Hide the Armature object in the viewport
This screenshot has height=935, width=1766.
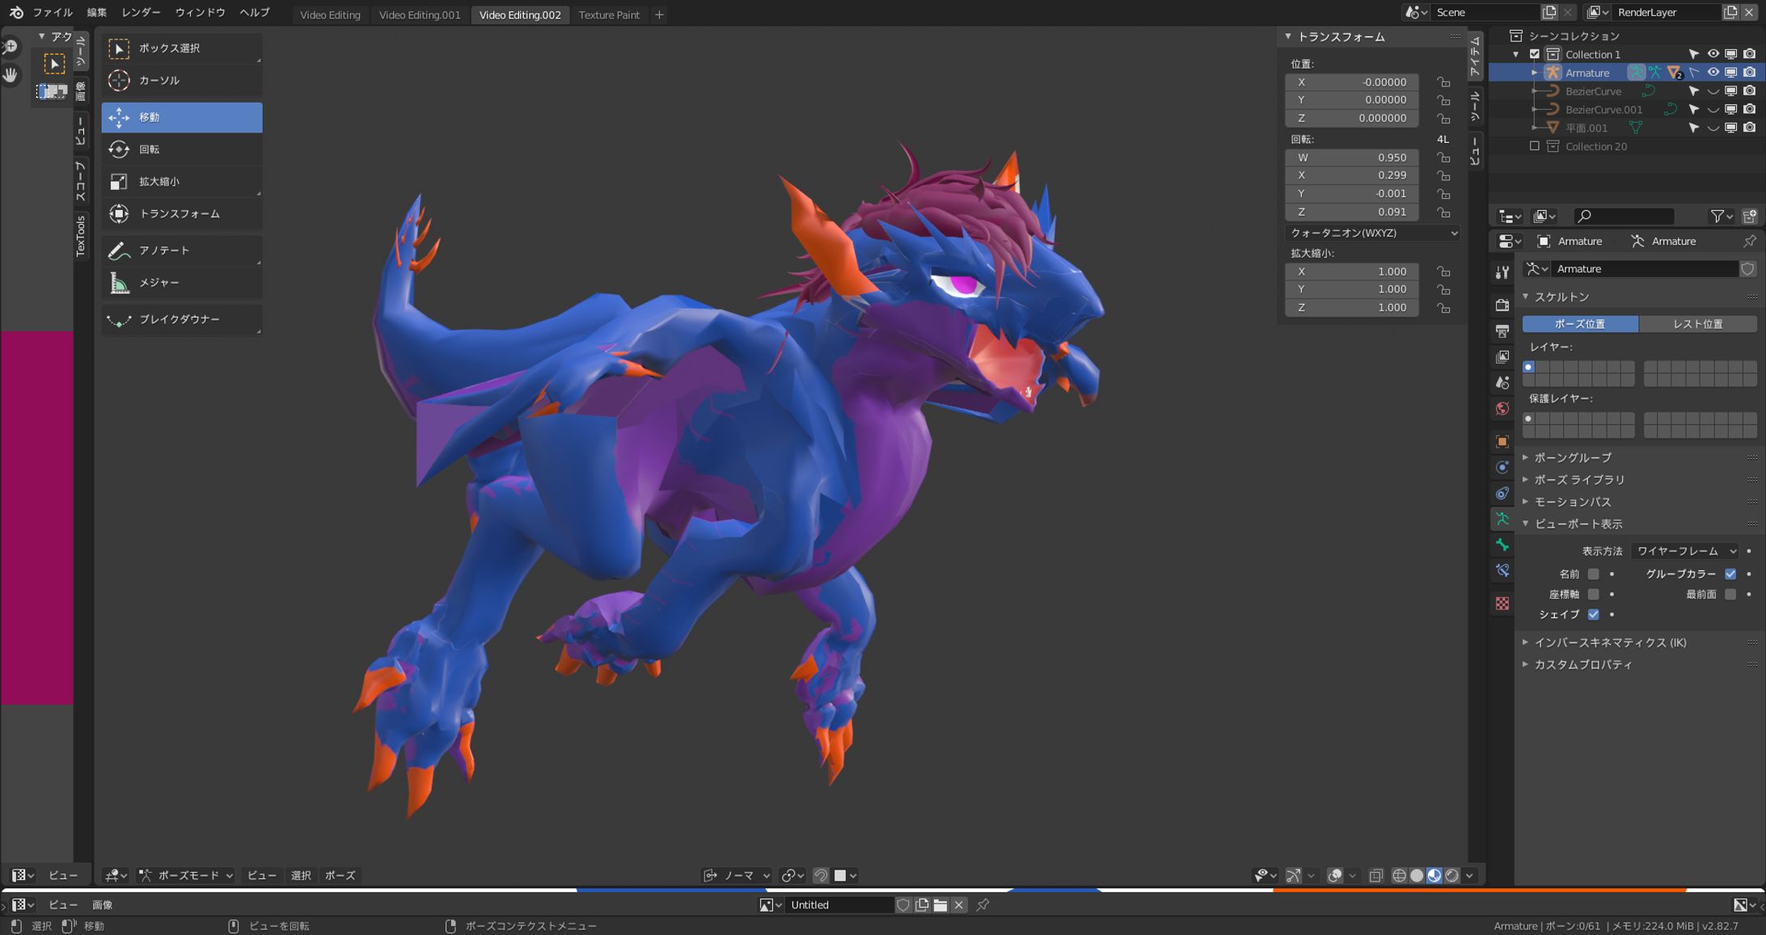pos(1713,73)
